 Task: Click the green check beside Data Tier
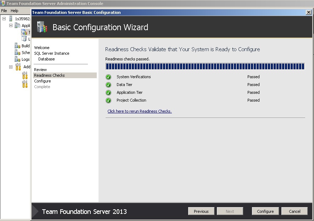tap(108, 85)
